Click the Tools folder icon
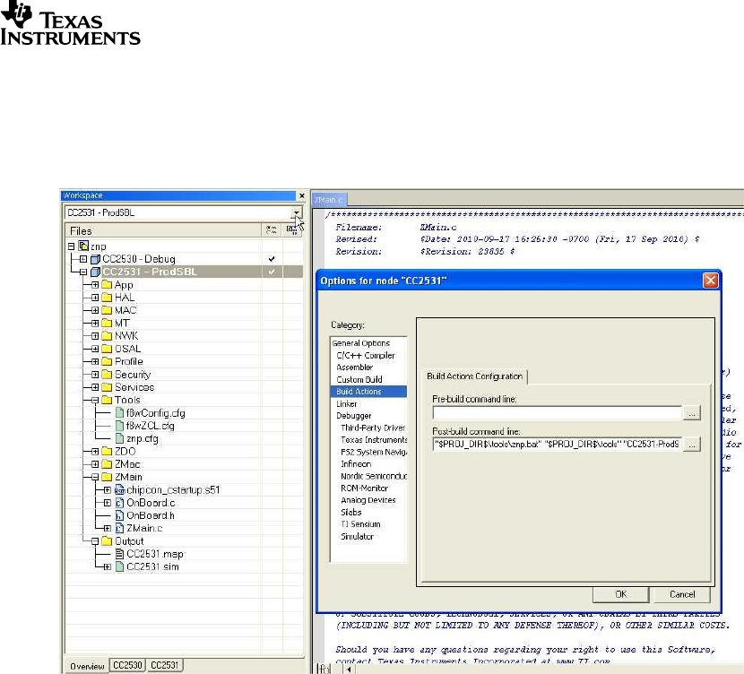This screenshot has height=674, width=744. tap(108, 400)
